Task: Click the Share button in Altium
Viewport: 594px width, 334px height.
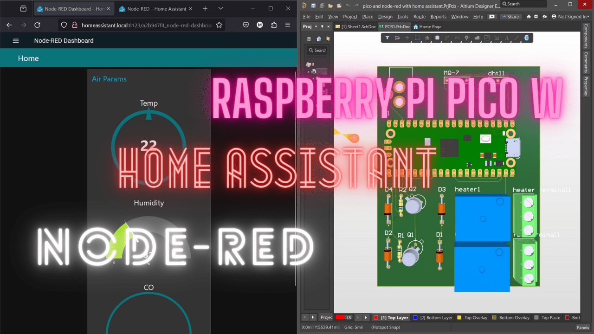Action: (510, 17)
